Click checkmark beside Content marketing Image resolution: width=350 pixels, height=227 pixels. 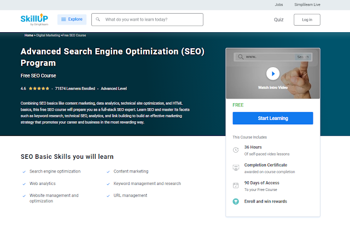pyautogui.click(x=108, y=172)
